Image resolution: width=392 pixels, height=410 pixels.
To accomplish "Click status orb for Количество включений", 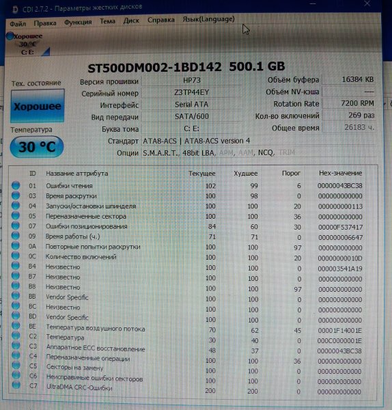I will 16,256.
